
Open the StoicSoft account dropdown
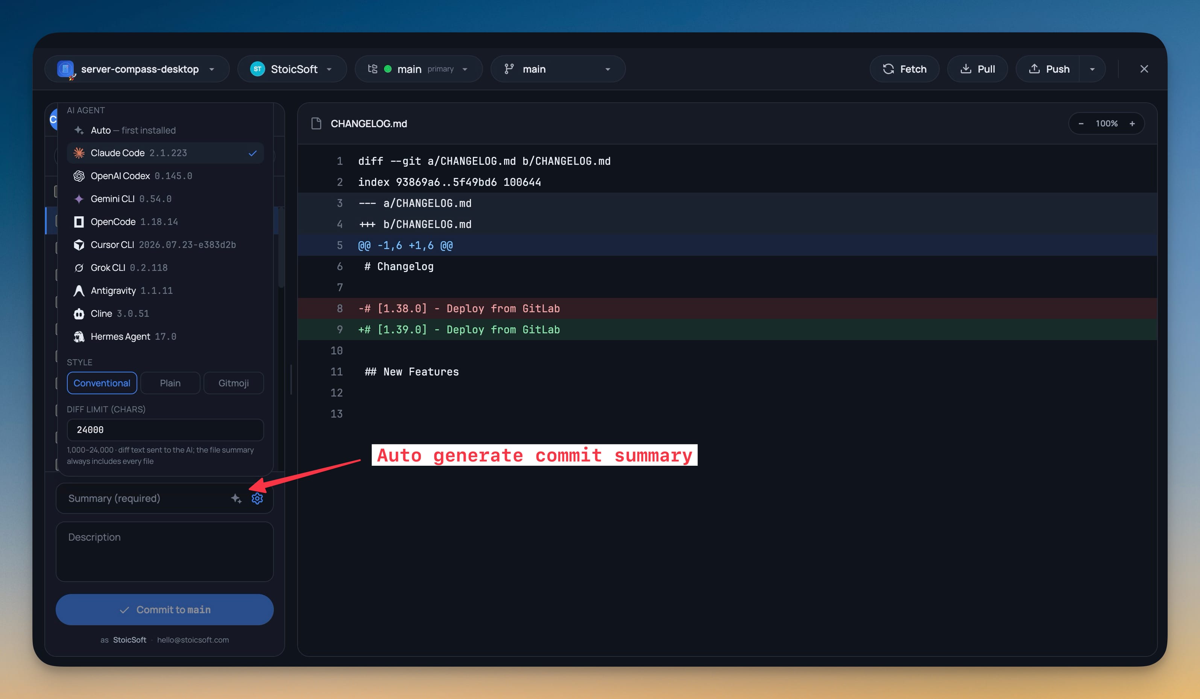point(292,69)
